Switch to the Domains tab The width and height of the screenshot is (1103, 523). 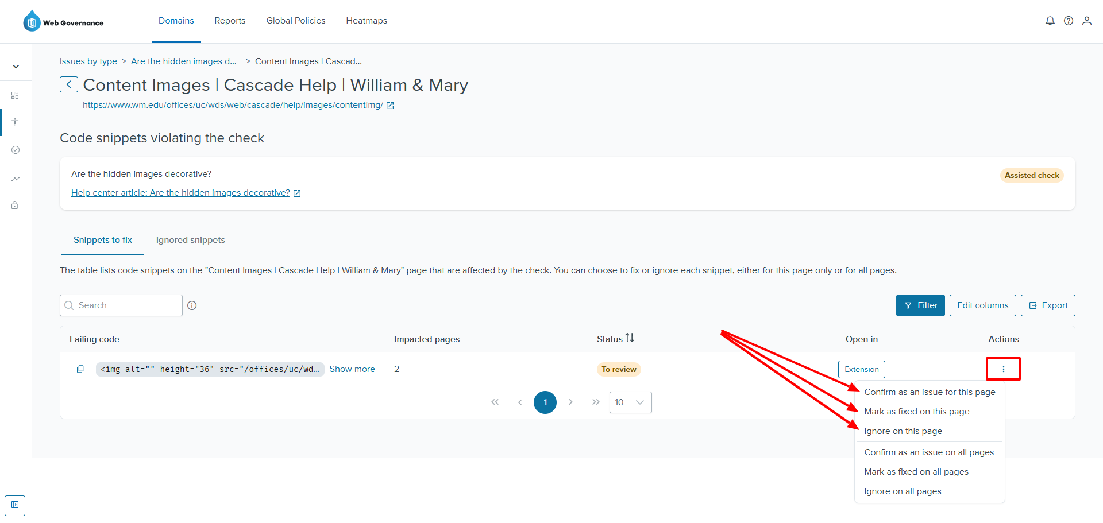[x=176, y=21]
